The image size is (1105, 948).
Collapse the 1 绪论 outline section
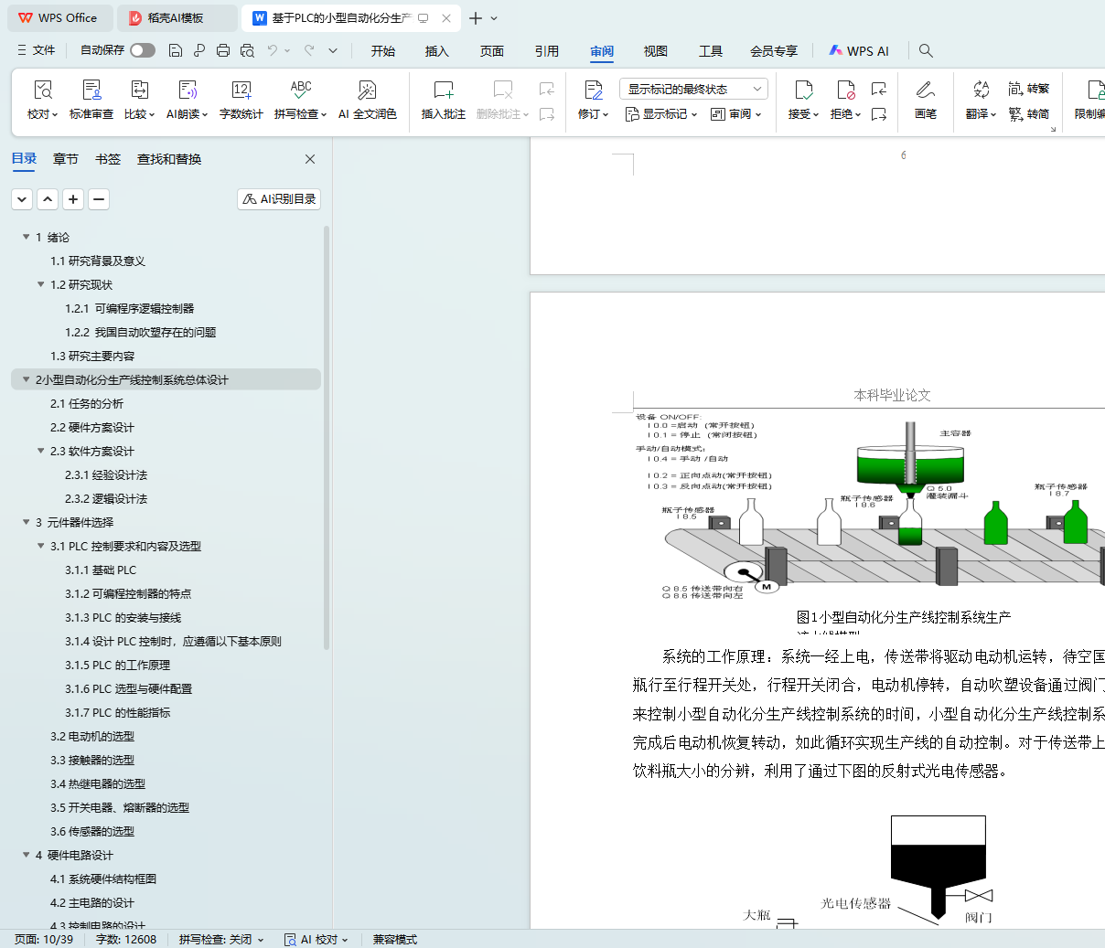coord(26,237)
